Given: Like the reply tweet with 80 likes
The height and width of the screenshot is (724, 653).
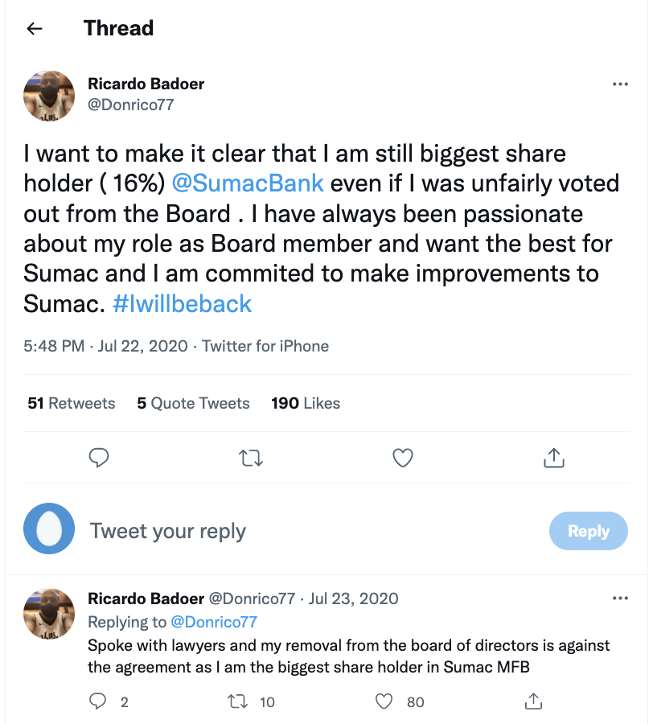Looking at the screenshot, I should (386, 701).
